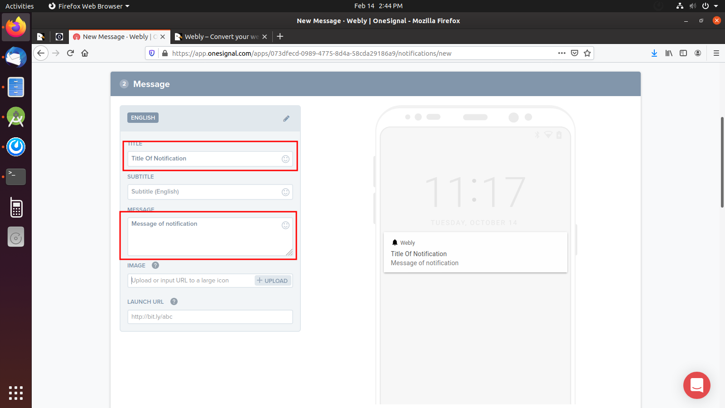Show all applications grid
Screen dimensions: 725x408
(x=16, y=393)
